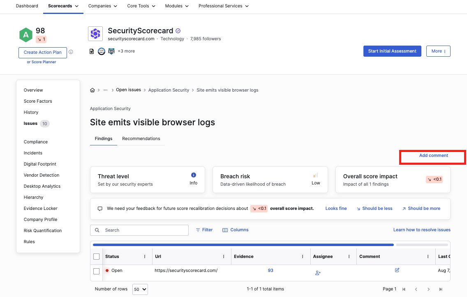467x297 pixels.
Task: Click the info icon beside Create Action Plan
Action: pos(71,52)
